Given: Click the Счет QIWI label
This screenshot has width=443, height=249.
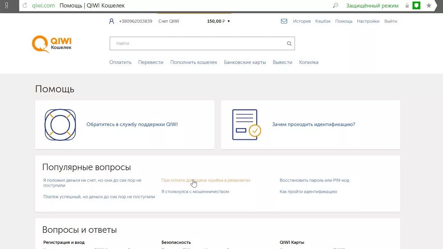Looking at the screenshot, I should coord(169,21).
